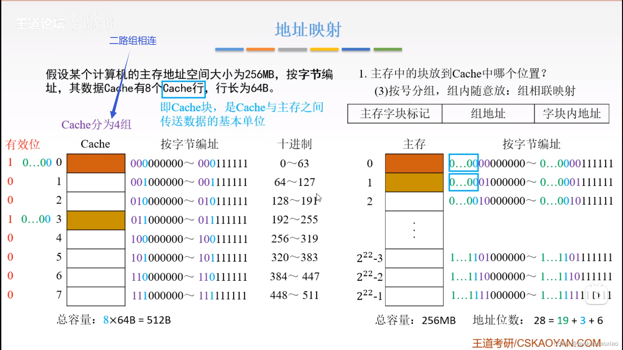Screen dimensions: 623x350
Task: Click the empty Cache row 1 block
Action: [96, 182]
